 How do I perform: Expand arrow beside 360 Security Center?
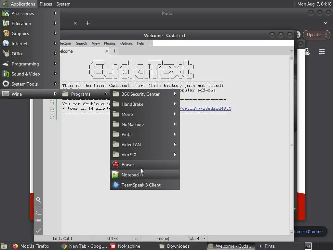click(x=175, y=94)
